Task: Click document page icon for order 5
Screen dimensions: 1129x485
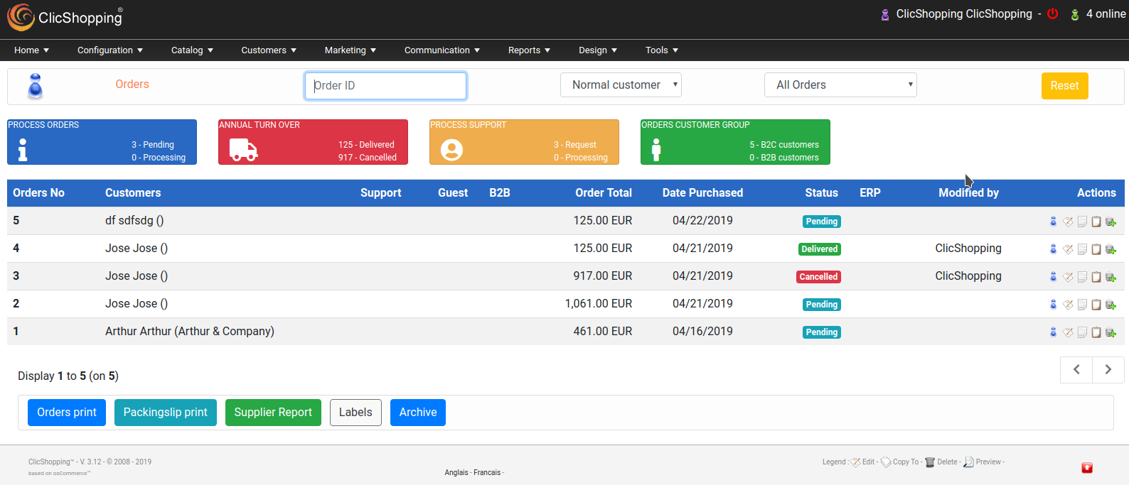Action: point(1082,221)
